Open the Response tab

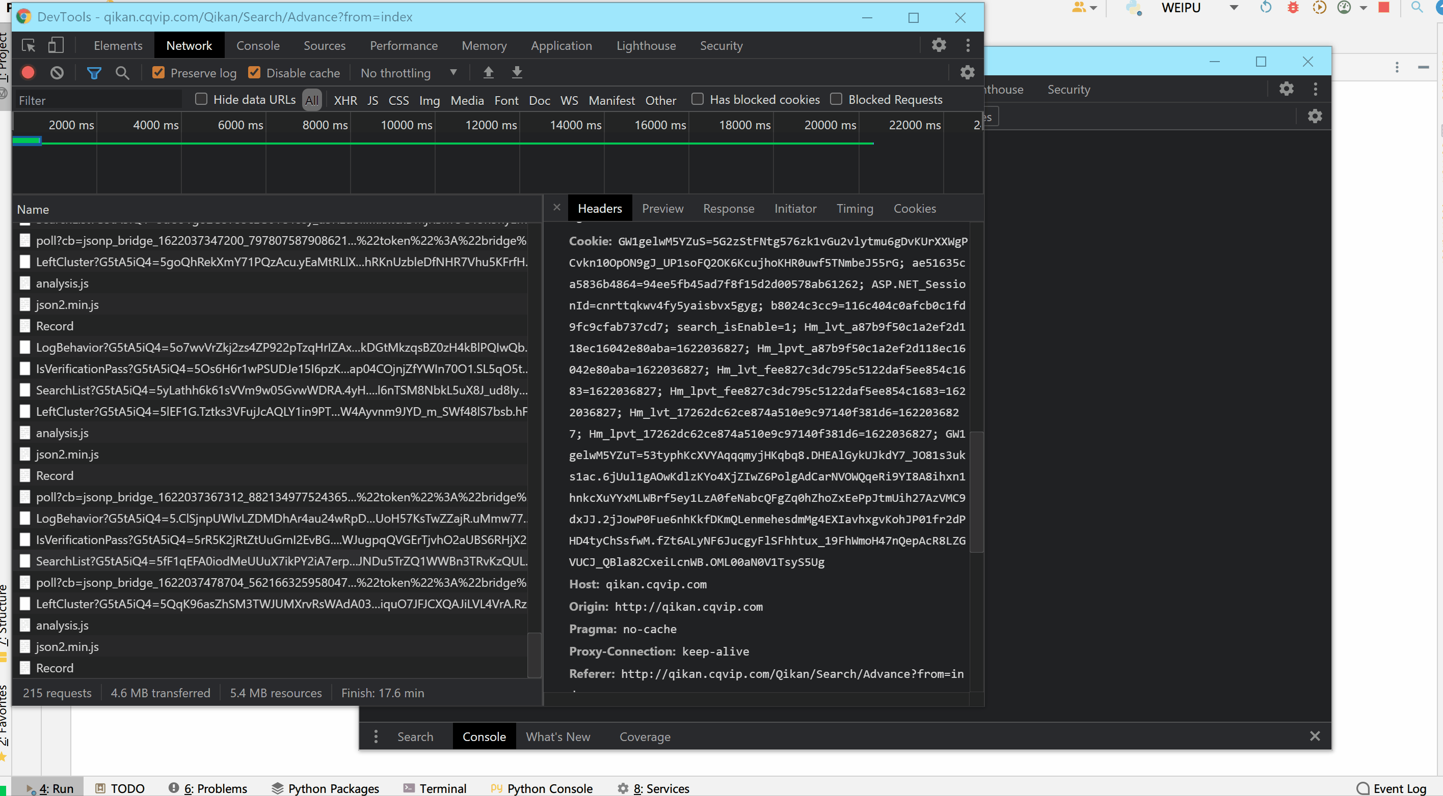[728, 209]
